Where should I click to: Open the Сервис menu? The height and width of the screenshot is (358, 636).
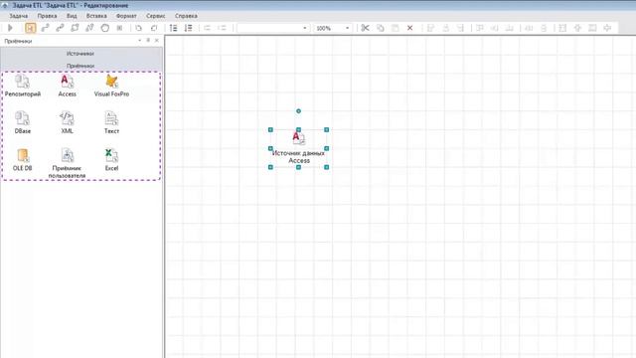(156, 16)
